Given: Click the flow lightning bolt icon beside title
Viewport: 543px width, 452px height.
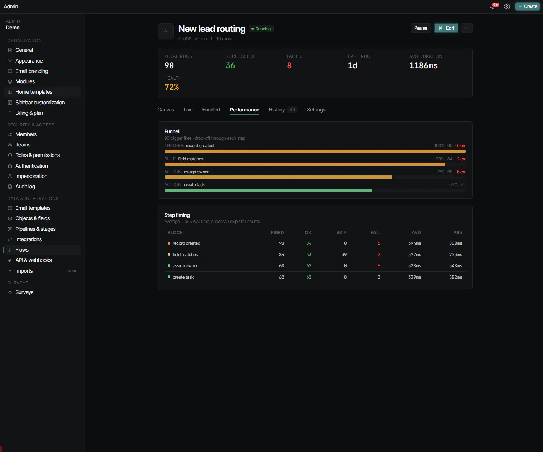Looking at the screenshot, I should pos(166,31).
